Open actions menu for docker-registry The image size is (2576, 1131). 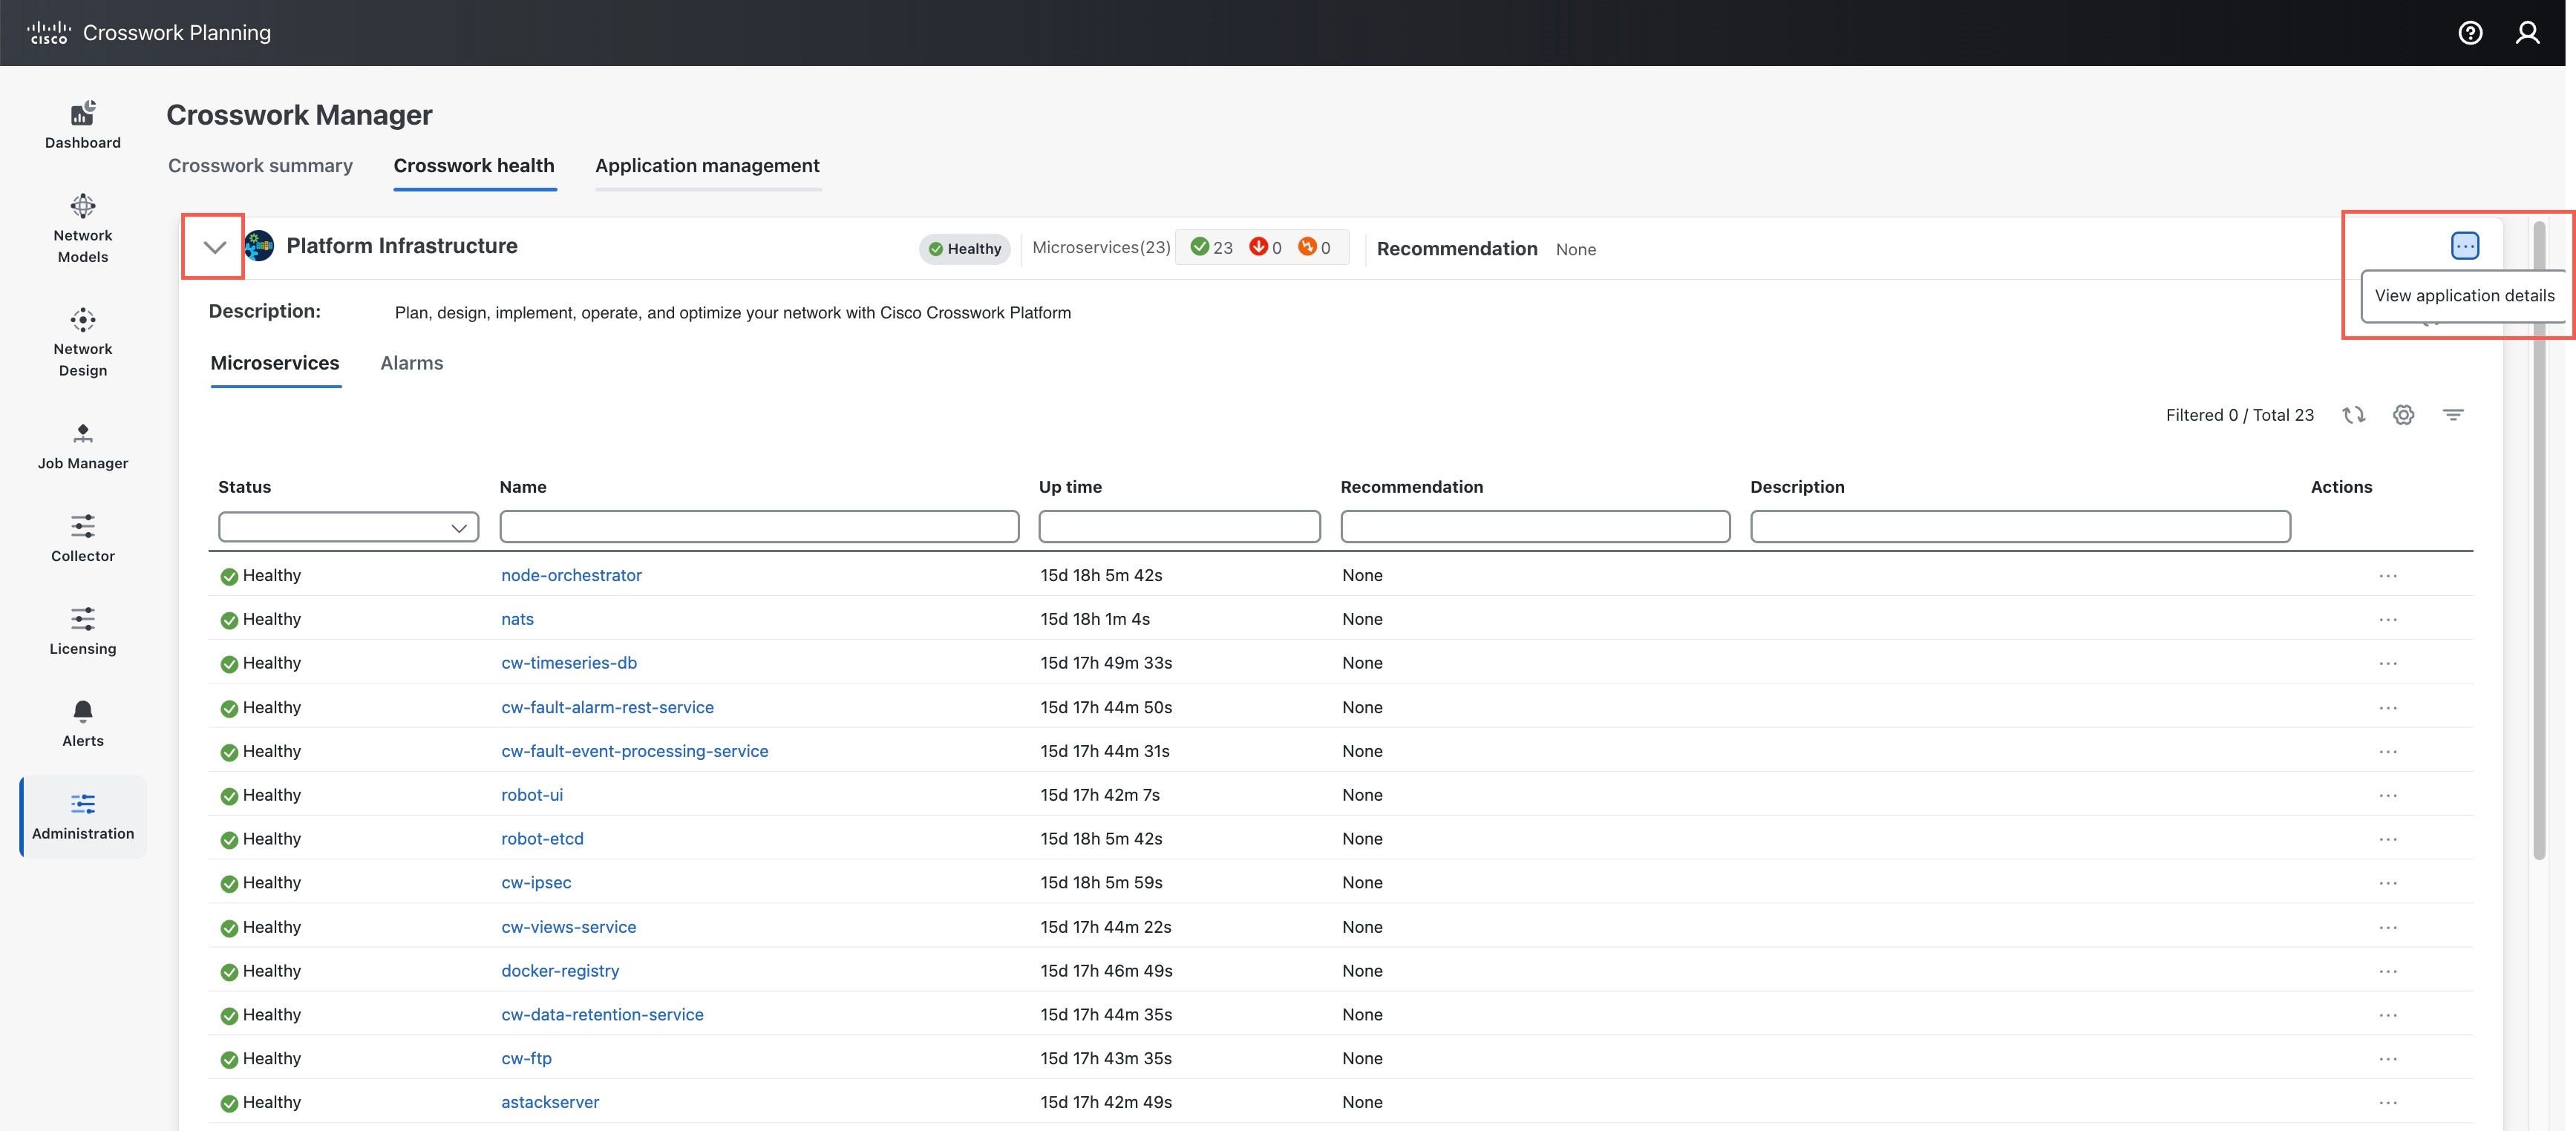tap(2388, 972)
